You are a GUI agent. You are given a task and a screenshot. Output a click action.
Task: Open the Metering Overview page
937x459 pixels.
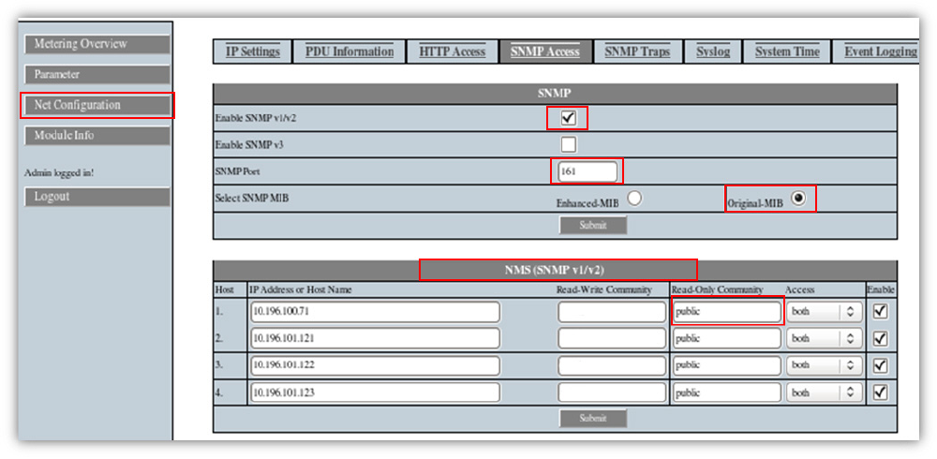click(x=97, y=44)
